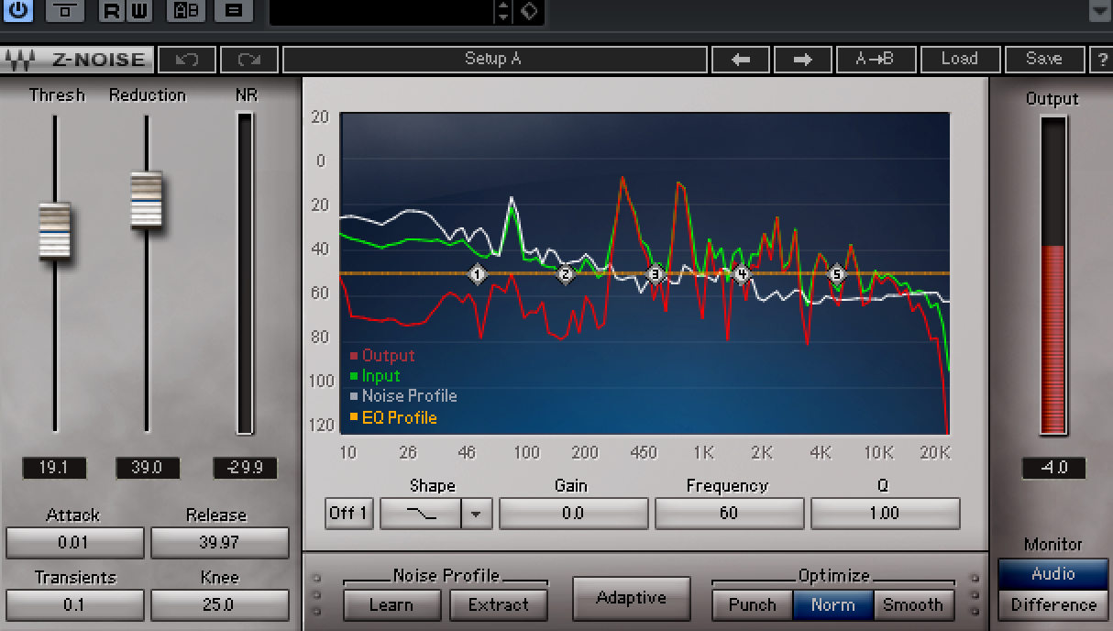The height and width of the screenshot is (631, 1113).
Task: Click the Reduction value field 39.0
Action: [x=148, y=468]
